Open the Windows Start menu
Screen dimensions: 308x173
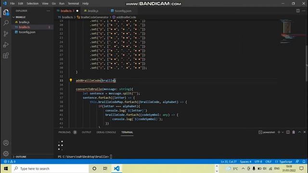(x=6, y=169)
